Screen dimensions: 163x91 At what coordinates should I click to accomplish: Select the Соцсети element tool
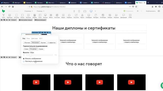tap(76, 16)
